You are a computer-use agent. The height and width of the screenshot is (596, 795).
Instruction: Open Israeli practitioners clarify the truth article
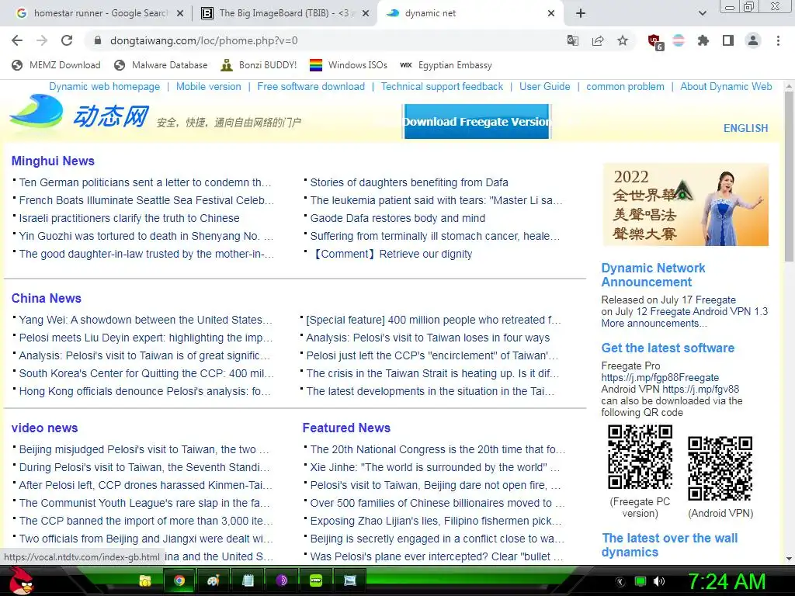click(130, 218)
